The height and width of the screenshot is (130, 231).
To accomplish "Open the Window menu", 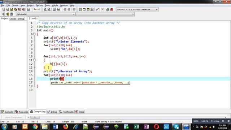I will click(64, 5).
